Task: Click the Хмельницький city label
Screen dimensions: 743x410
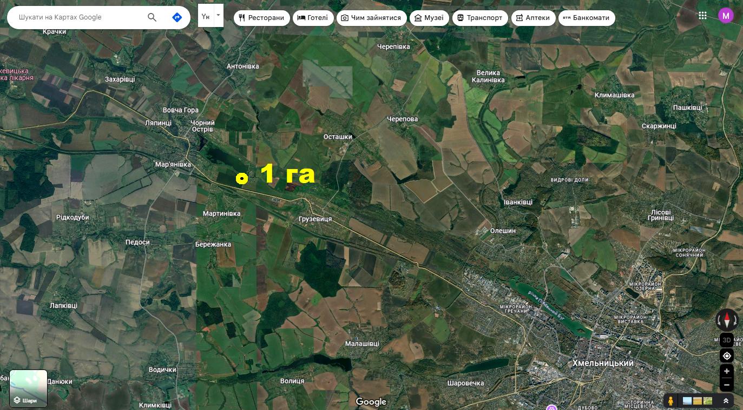Action: click(603, 364)
